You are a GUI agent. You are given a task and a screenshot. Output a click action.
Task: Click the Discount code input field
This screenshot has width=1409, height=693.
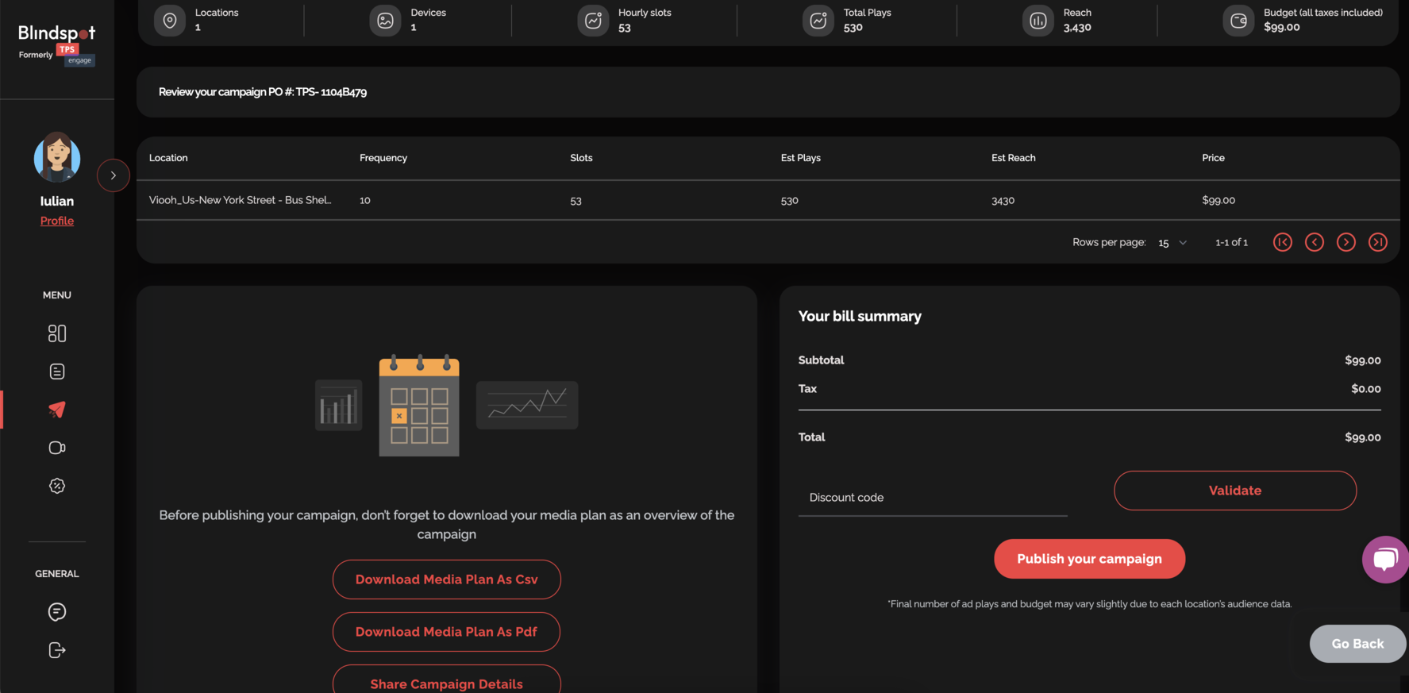(x=933, y=498)
